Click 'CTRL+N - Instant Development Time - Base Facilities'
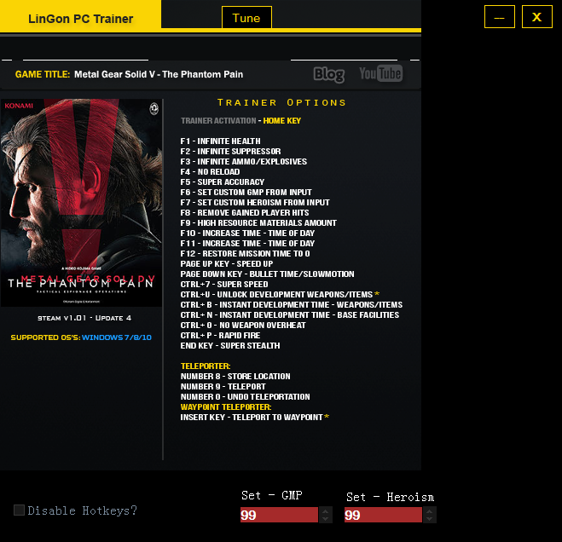 pyautogui.click(x=290, y=314)
